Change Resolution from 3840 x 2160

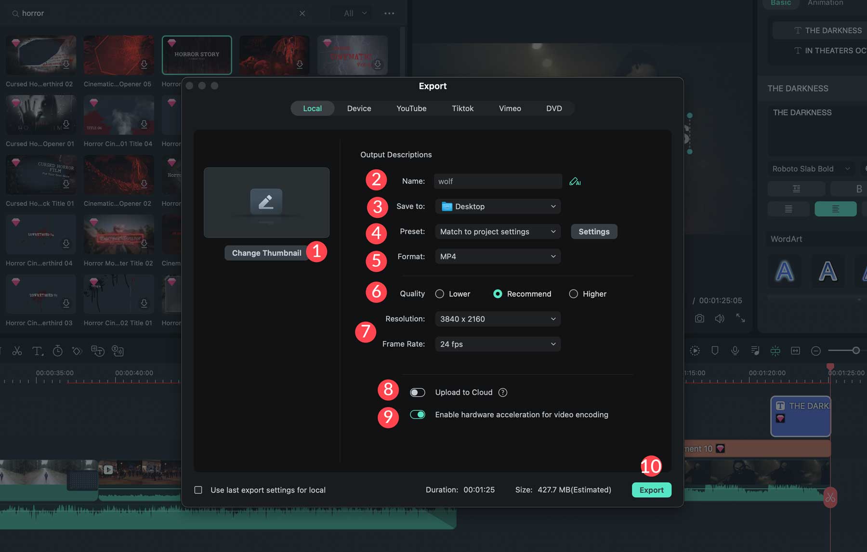pos(498,318)
